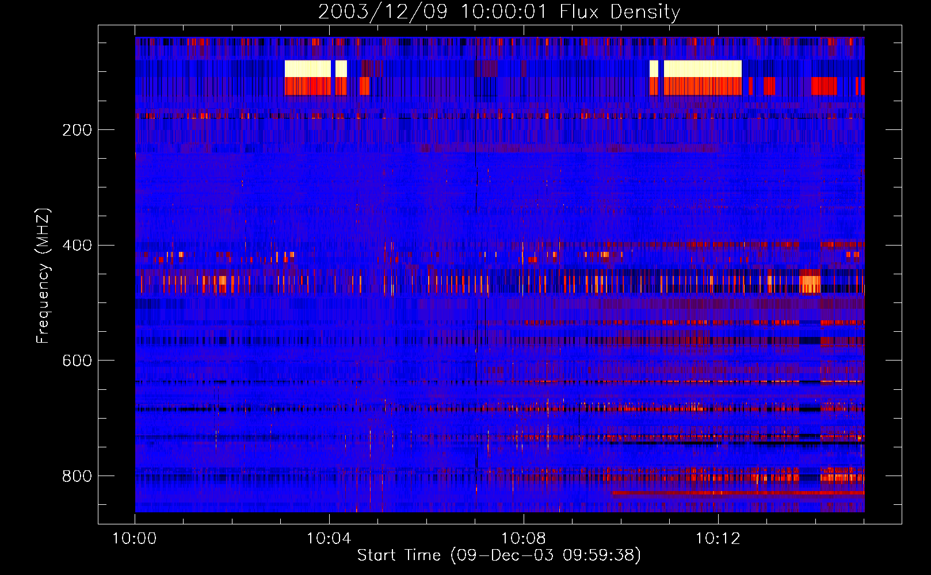Click the plot title '2003/12/09 10:00:01 Flux Density'
Screen dimensions: 931x575
[x=499, y=11]
